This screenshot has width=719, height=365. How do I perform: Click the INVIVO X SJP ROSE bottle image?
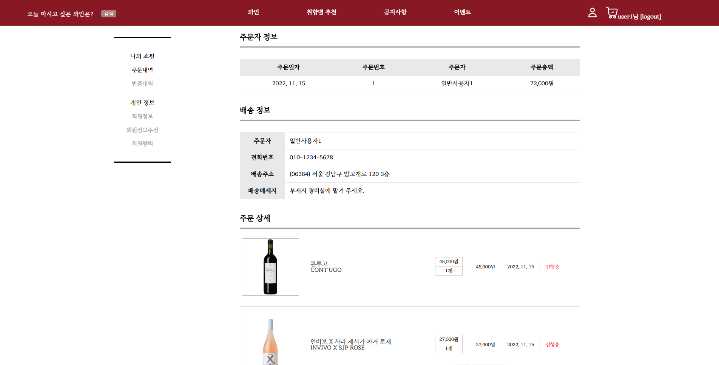[270, 340]
